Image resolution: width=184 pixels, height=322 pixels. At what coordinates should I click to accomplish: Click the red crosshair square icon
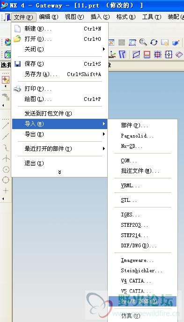tap(158, 54)
